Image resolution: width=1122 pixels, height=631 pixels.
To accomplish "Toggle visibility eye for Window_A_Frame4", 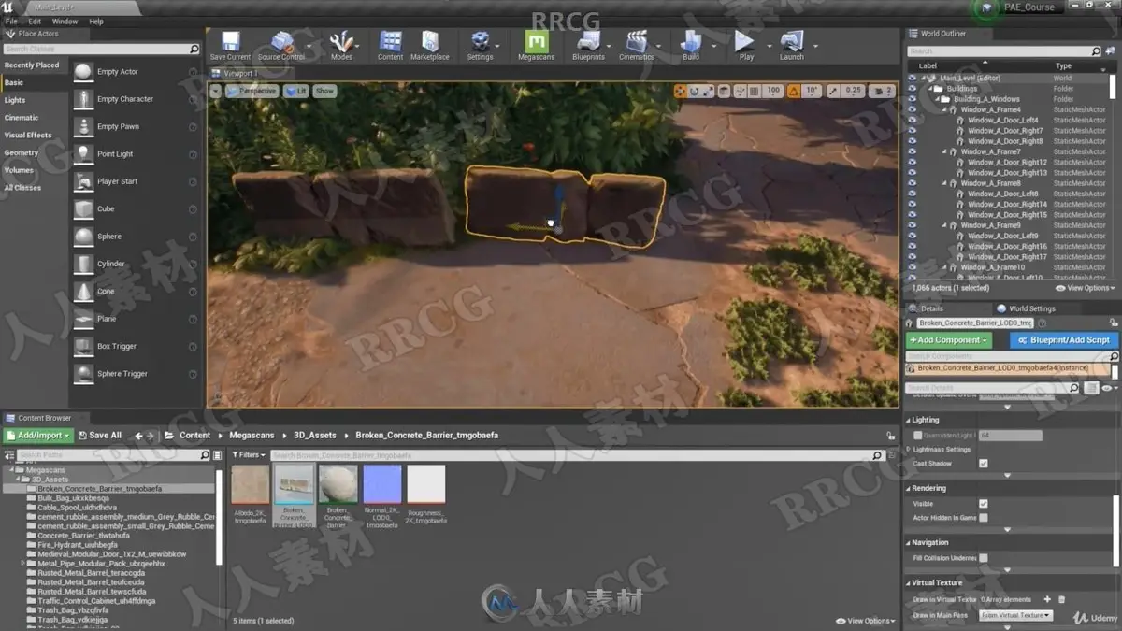I will pos(913,109).
